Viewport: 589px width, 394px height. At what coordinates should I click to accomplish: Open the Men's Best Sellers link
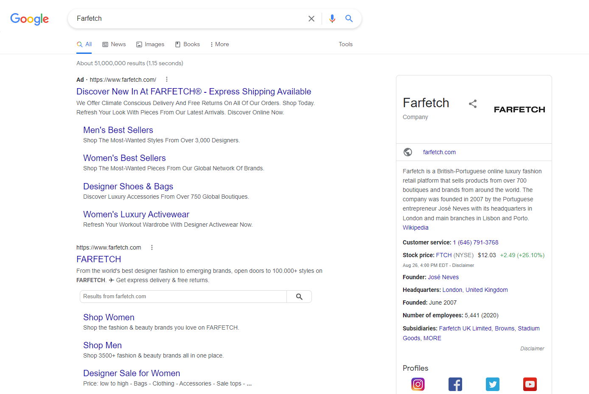[x=118, y=130]
